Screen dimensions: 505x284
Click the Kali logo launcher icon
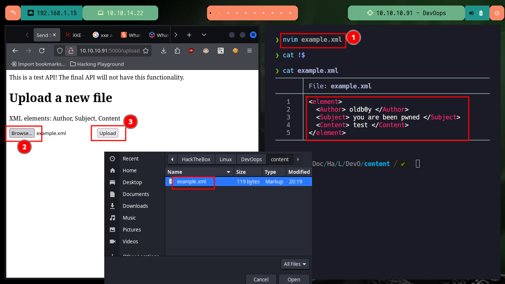[13, 13]
